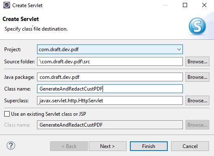Screen dimensions: 214x156
Task: Close the Create Servlet dialog
Action: click(x=204, y=5)
